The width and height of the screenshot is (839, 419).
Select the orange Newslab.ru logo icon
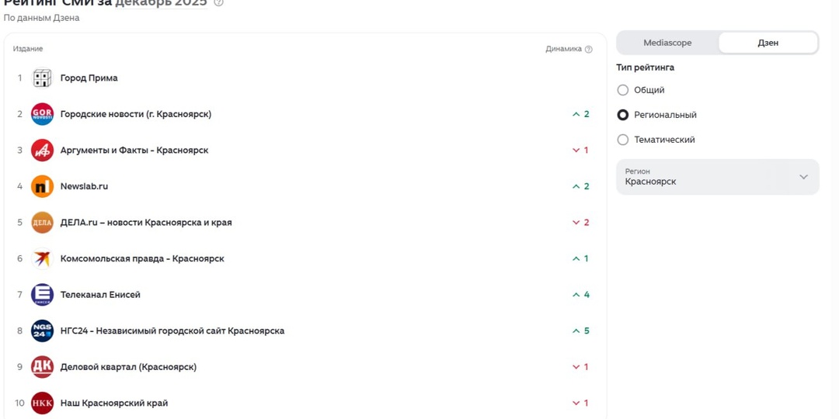[x=42, y=186]
